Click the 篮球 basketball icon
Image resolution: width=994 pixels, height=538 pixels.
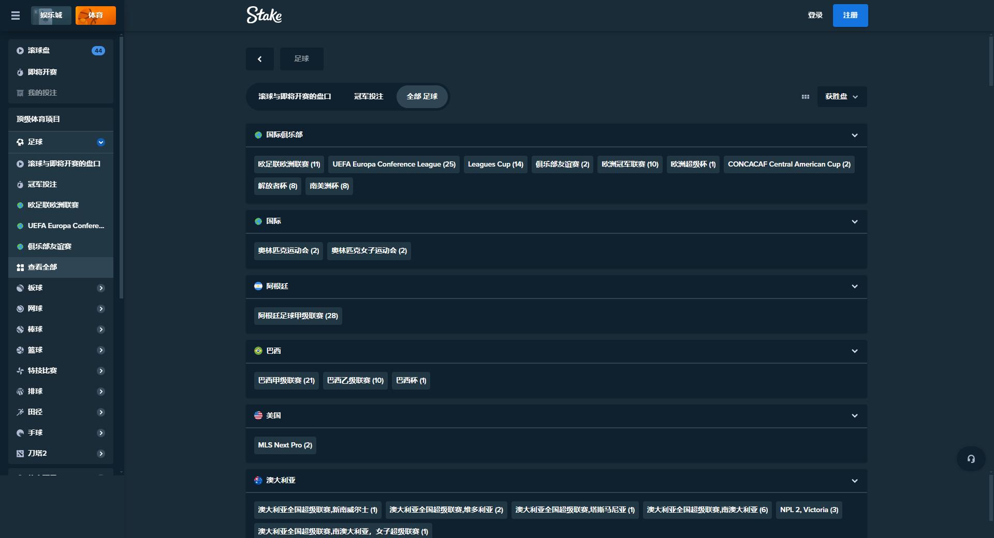(x=20, y=350)
